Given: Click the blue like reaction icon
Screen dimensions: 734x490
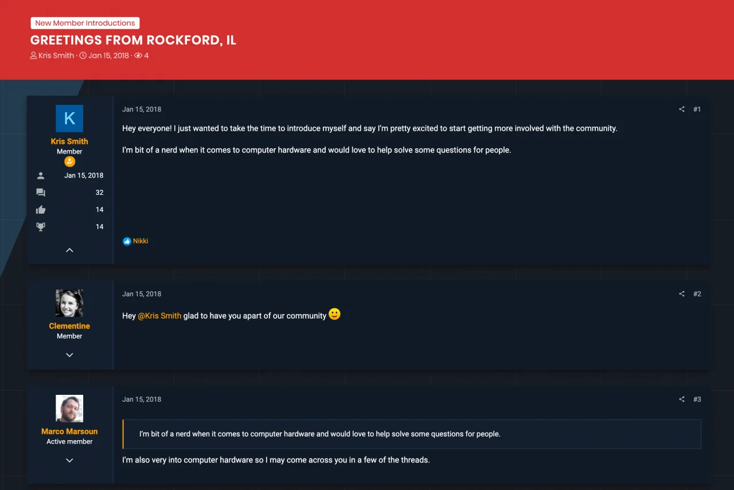Looking at the screenshot, I should [127, 241].
